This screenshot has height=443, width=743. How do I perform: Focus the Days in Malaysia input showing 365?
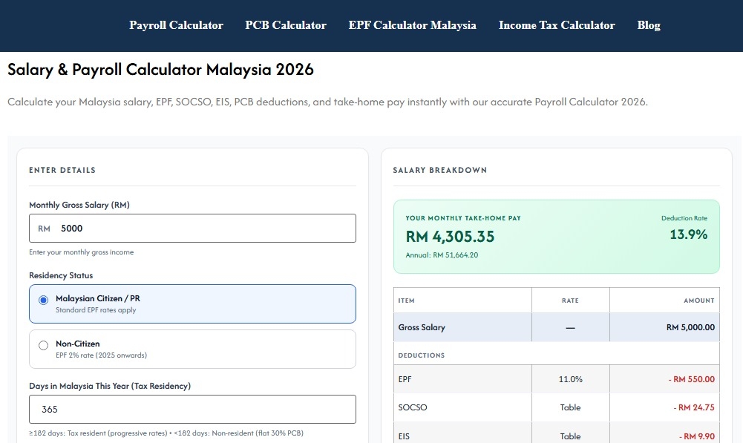(x=192, y=409)
